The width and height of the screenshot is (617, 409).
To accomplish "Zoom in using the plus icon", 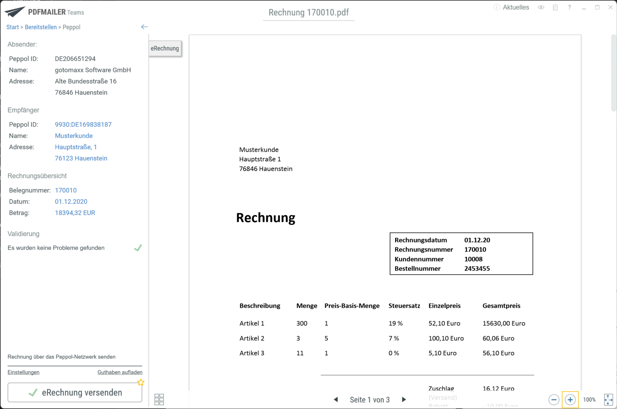I will (570, 399).
